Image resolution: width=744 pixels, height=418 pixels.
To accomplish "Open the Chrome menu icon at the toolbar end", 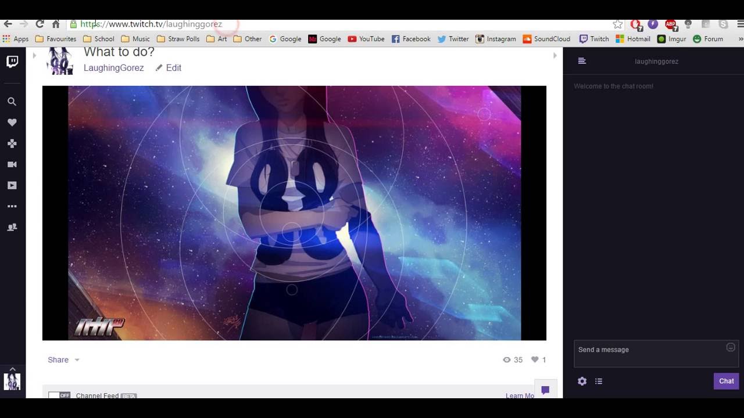I will tap(740, 24).
